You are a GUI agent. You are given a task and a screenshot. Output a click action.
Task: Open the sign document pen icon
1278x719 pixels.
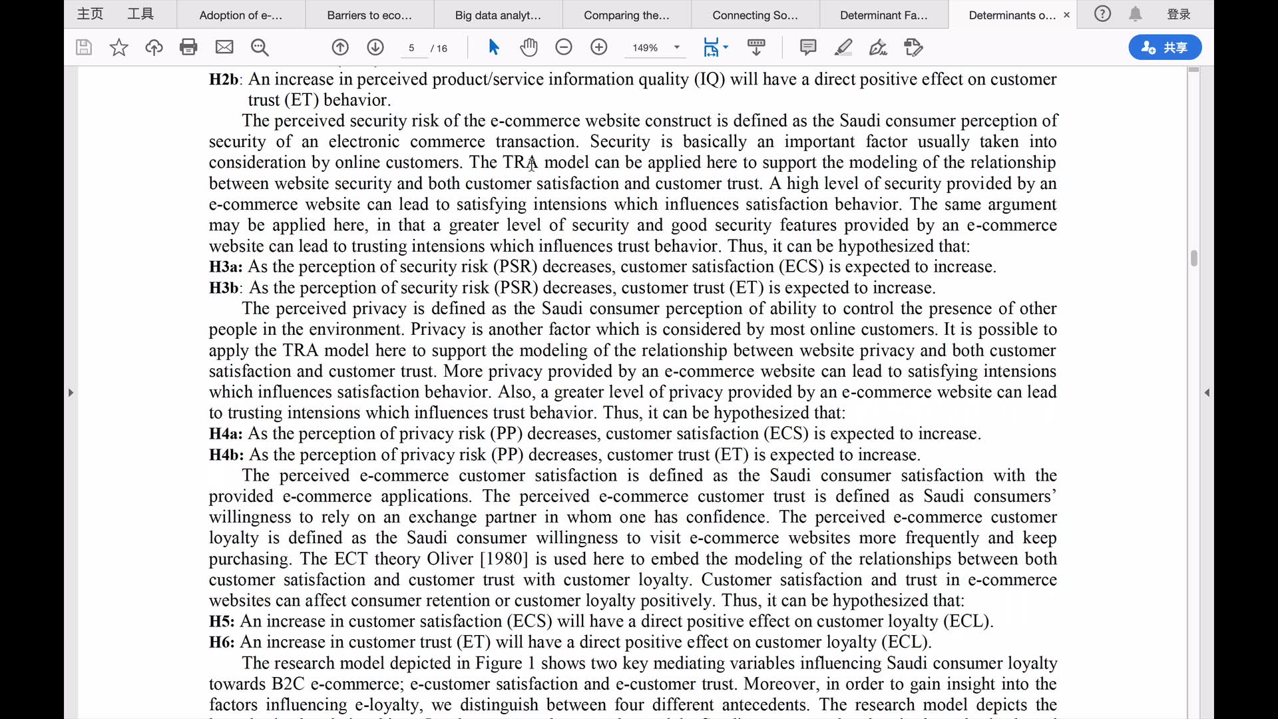[x=878, y=47]
